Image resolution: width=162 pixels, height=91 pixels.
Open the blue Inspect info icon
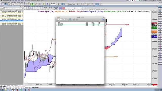pos(103,19)
